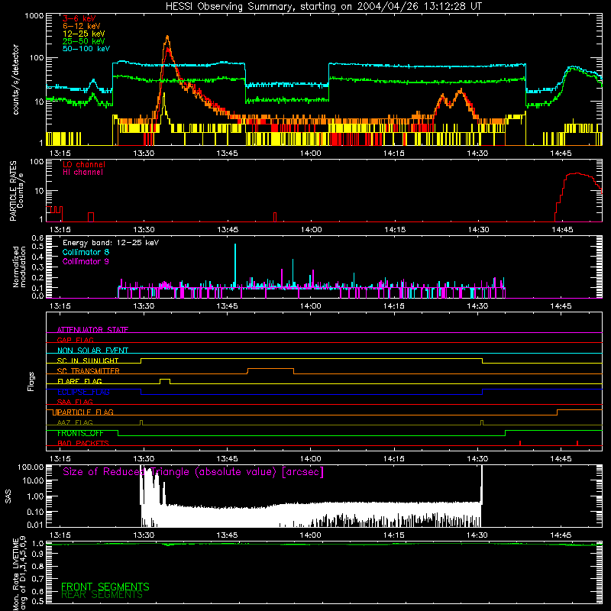Select the Collimator 9 legend label
This screenshot has width=611, height=611.
(x=86, y=261)
